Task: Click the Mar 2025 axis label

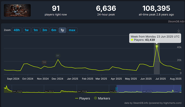Action: [x=101, y=79]
